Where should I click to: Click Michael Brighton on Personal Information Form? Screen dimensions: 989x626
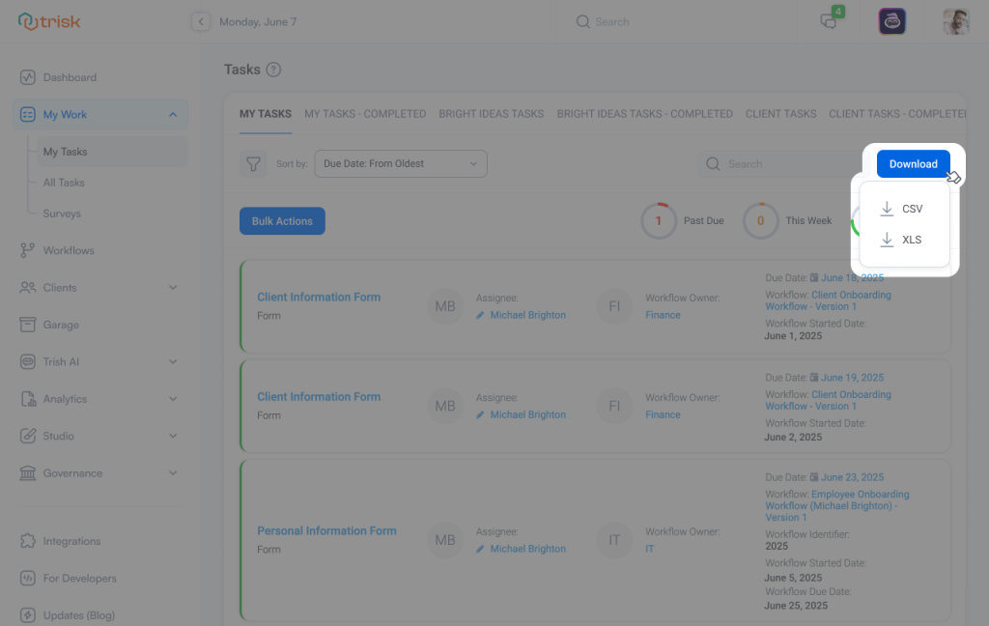click(528, 549)
